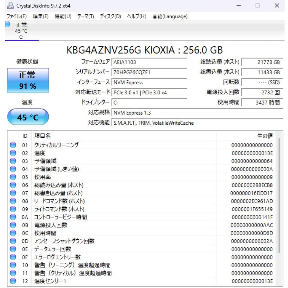Click the status icon for 0D アンセーフシャットダウン回数
The width and height of the screenshot is (288, 288).
pos(13,241)
